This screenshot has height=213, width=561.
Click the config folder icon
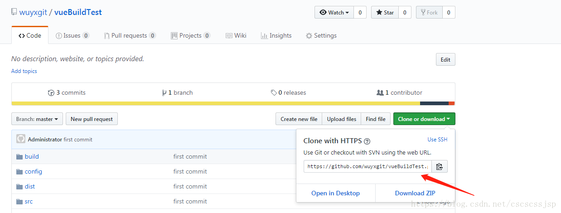(x=19, y=171)
